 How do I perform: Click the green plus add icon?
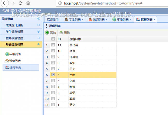[x=47, y=32]
